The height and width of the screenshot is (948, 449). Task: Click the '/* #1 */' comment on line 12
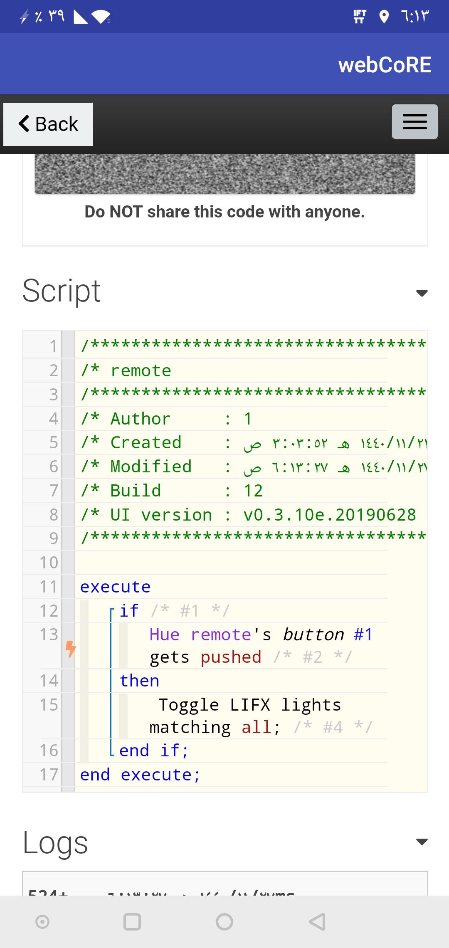pos(190,610)
